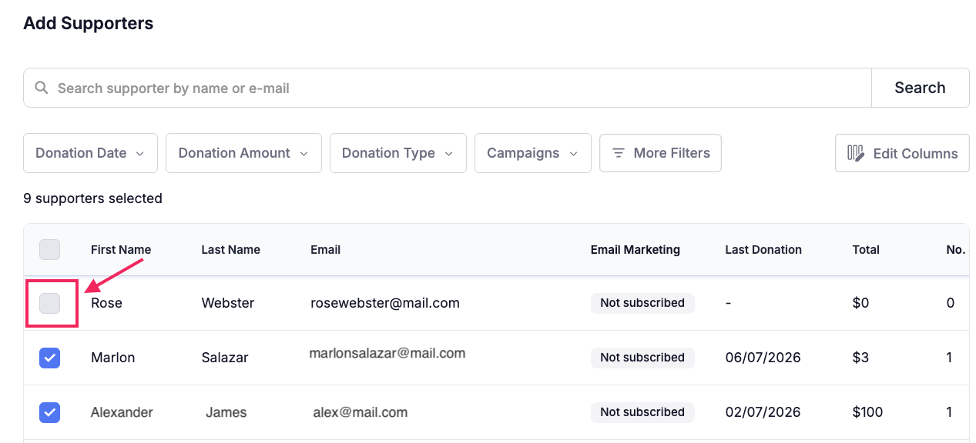Select the rosewebster@mail.com email cell
Screen dimensions: 976x443
385,303
